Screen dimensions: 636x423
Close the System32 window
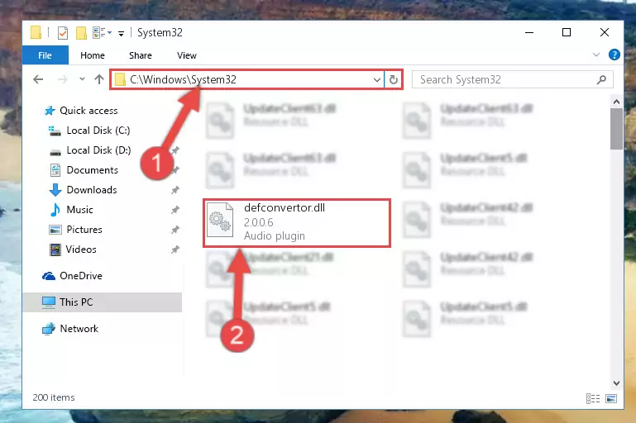[x=605, y=32]
